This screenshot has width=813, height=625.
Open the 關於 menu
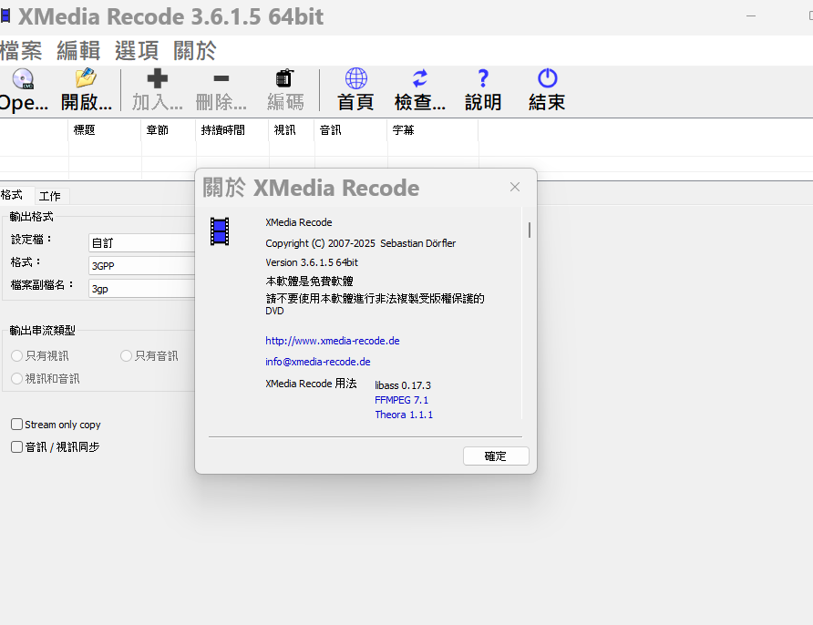(x=195, y=51)
